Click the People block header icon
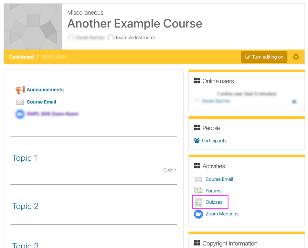The image size is (308, 248). [197, 128]
